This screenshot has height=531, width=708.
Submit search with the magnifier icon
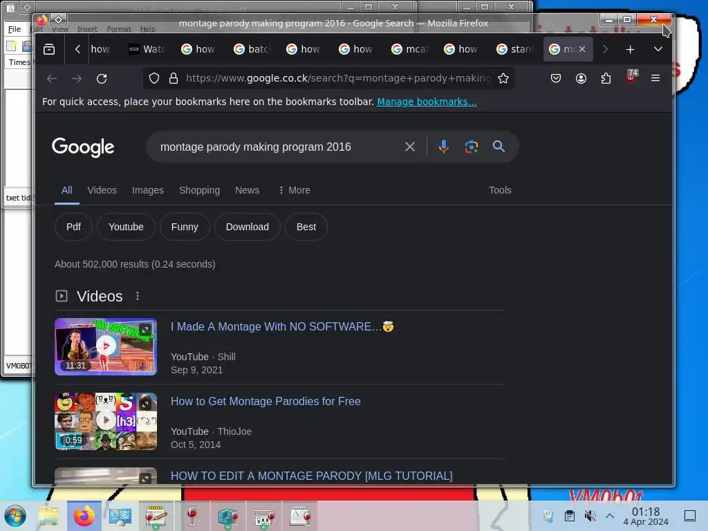[499, 147]
